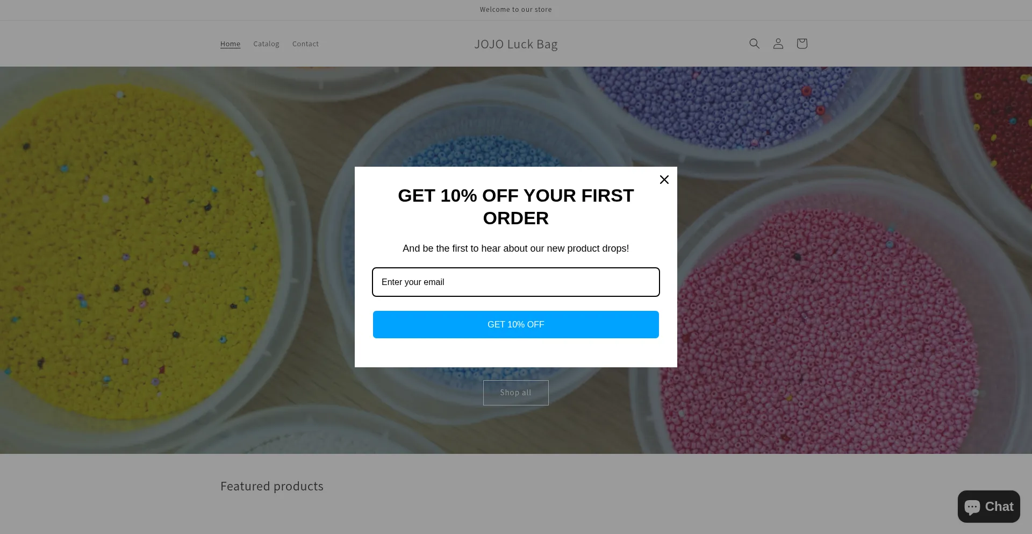Go to the Home menu item
Screen dimensions: 1032x534
230,44
